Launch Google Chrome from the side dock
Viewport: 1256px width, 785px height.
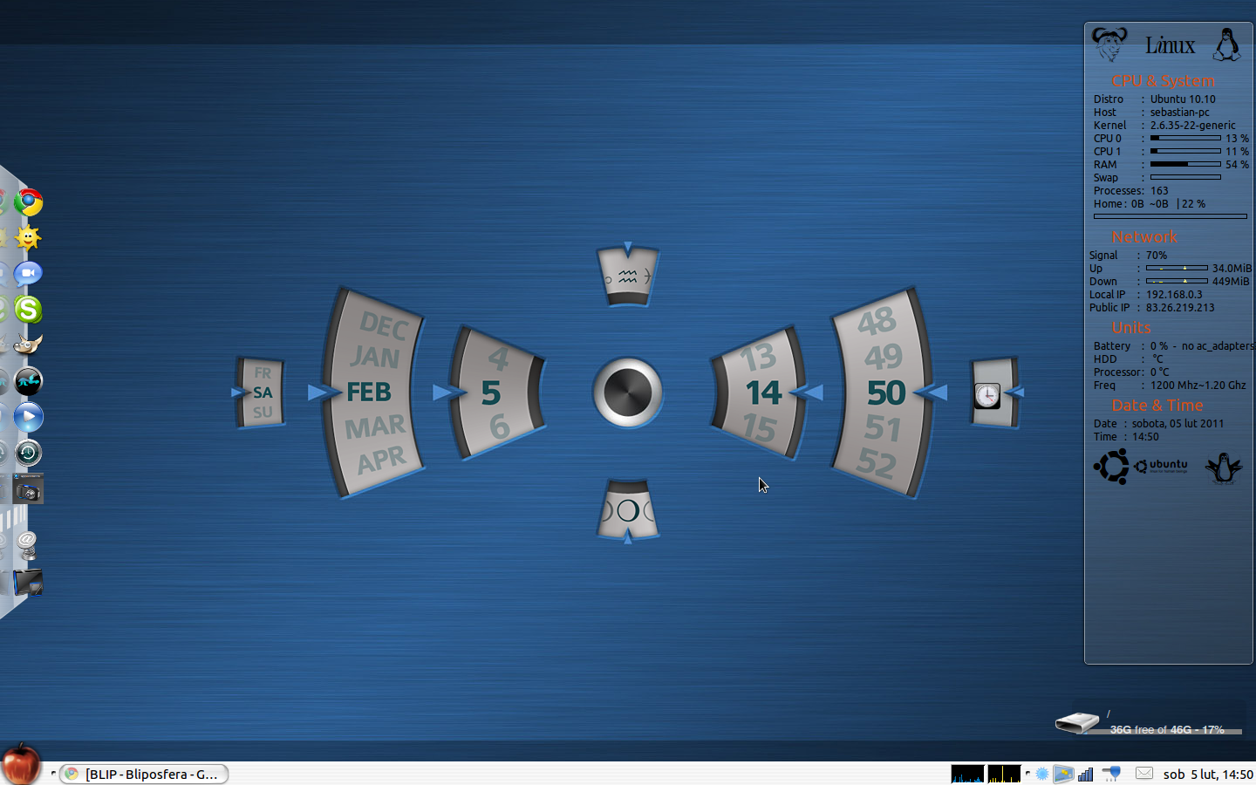(29, 202)
